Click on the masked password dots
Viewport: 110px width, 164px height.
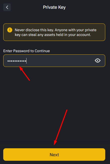(17, 61)
